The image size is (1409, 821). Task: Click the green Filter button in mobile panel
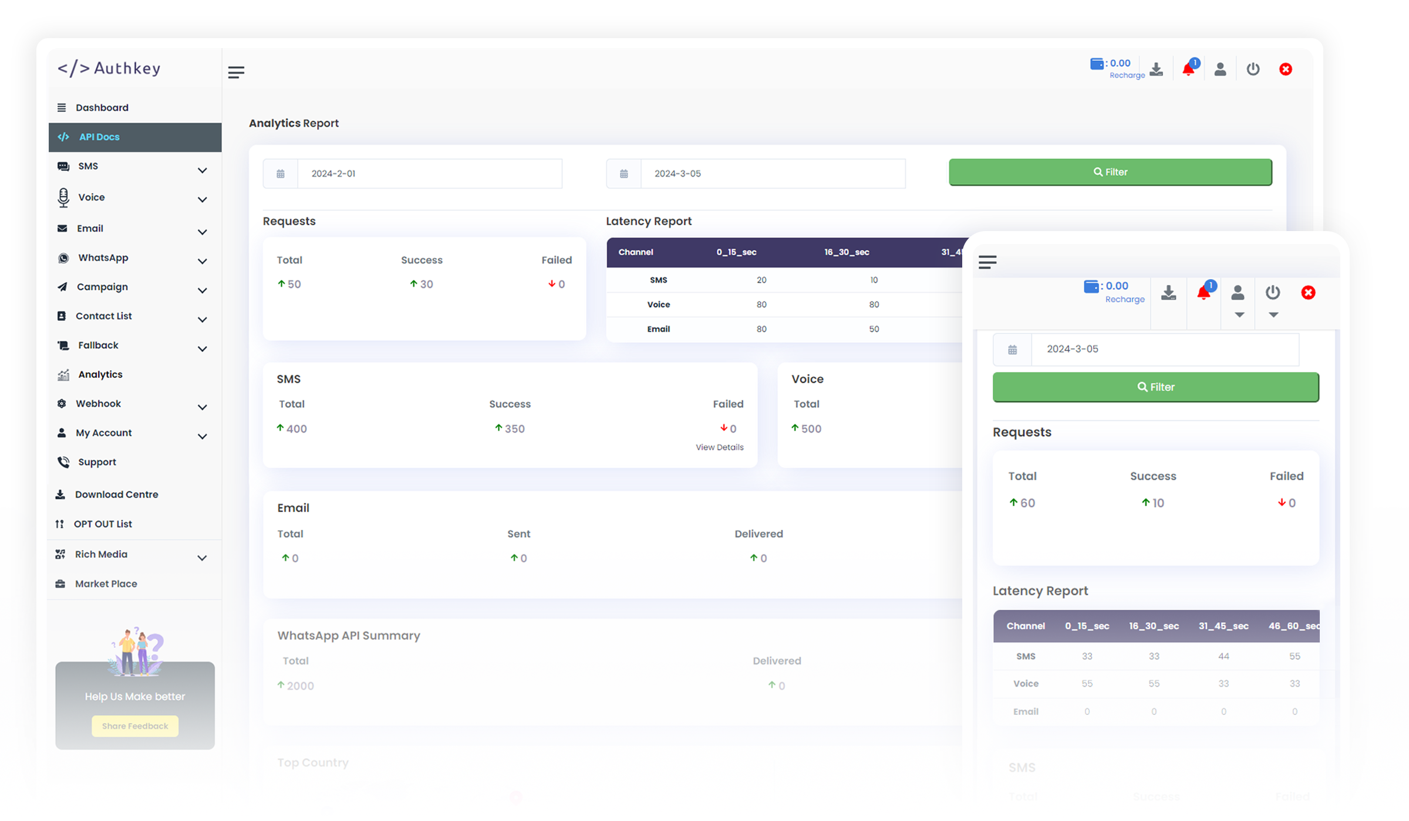[1155, 387]
